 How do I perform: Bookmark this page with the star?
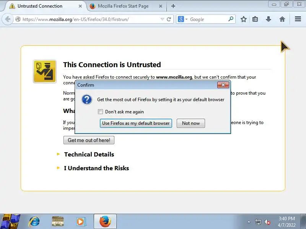click(x=243, y=19)
